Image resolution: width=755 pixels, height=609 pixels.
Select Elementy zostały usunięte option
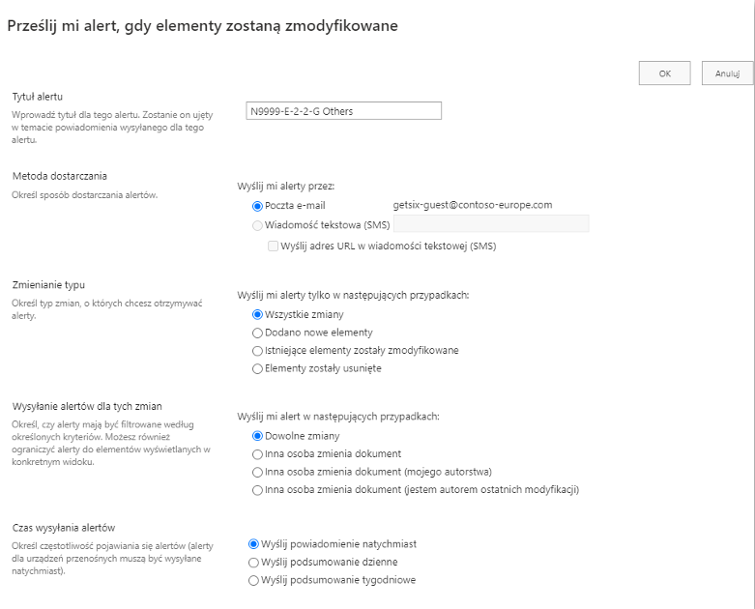coord(257,369)
